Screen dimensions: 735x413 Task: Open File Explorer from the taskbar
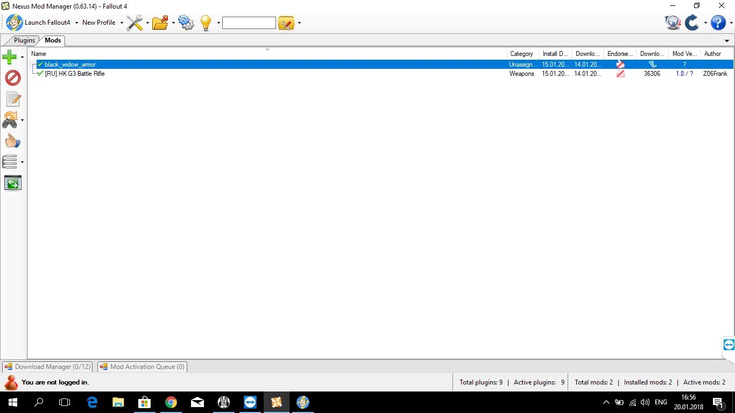pyautogui.click(x=118, y=402)
